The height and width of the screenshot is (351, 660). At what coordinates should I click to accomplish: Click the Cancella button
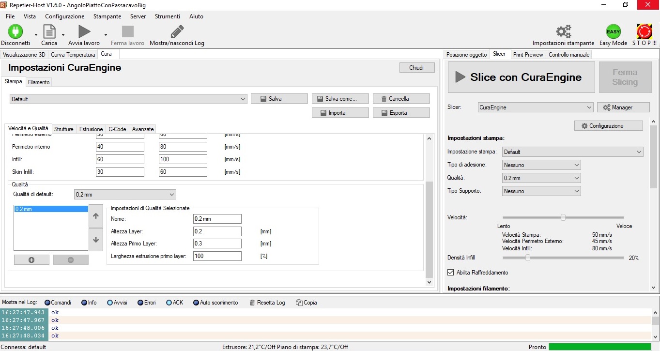pyautogui.click(x=401, y=99)
